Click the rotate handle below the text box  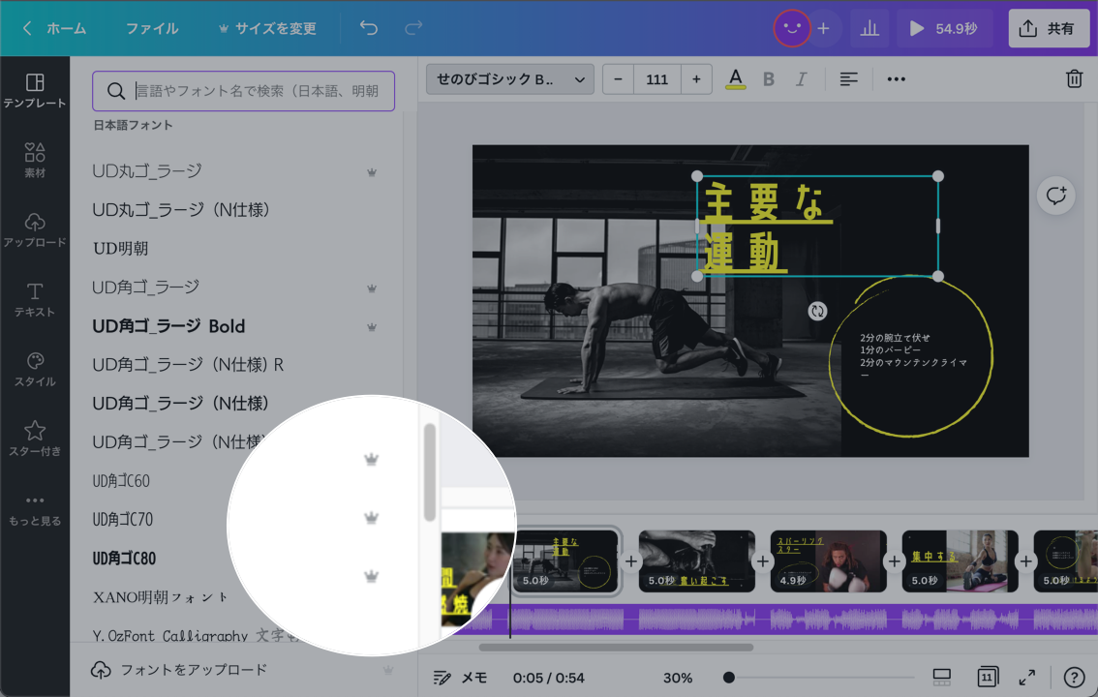coord(817,311)
